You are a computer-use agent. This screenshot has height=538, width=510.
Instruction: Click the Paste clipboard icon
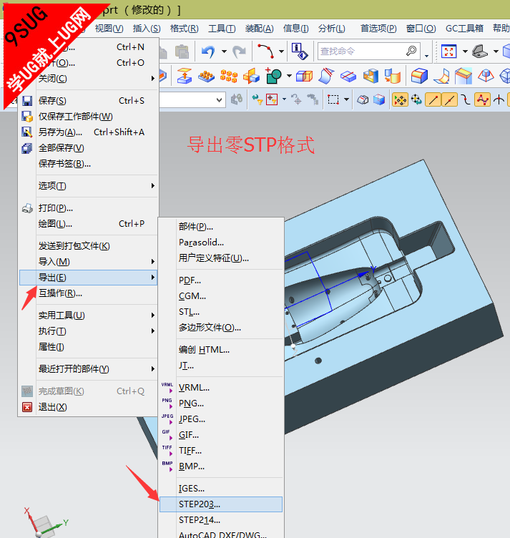(x=182, y=52)
